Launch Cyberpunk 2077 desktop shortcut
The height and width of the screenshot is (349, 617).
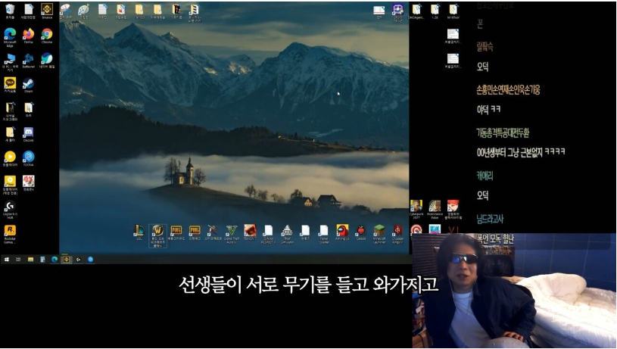[x=416, y=209]
